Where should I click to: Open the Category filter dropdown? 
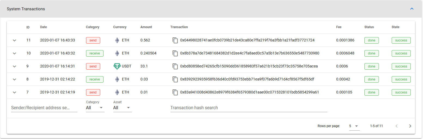coord(95,108)
